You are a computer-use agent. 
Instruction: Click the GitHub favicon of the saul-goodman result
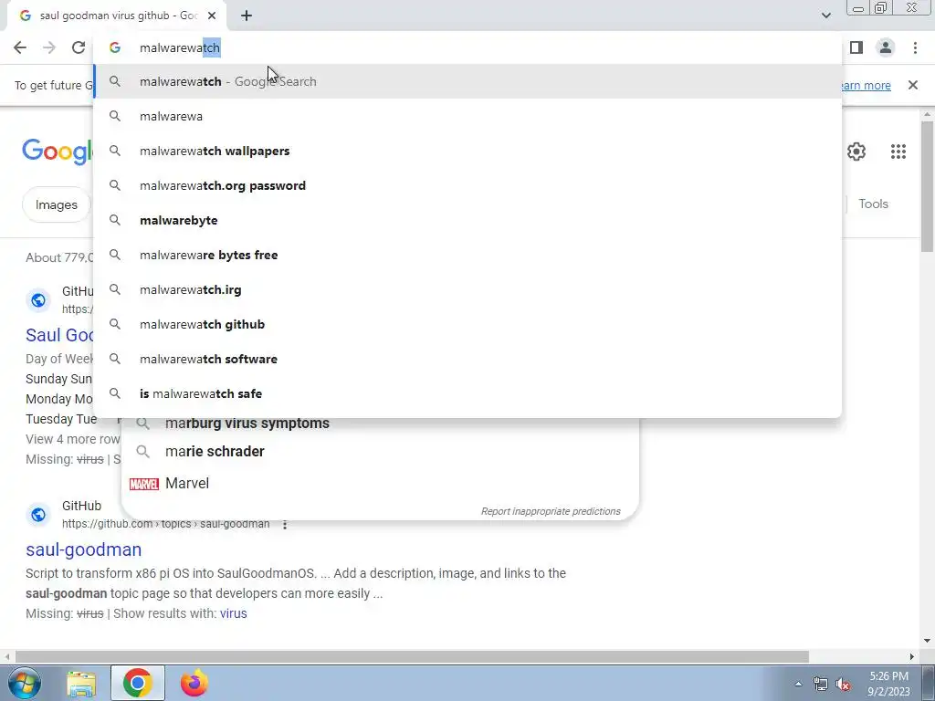pyautogui.click(x=38, y=515)
